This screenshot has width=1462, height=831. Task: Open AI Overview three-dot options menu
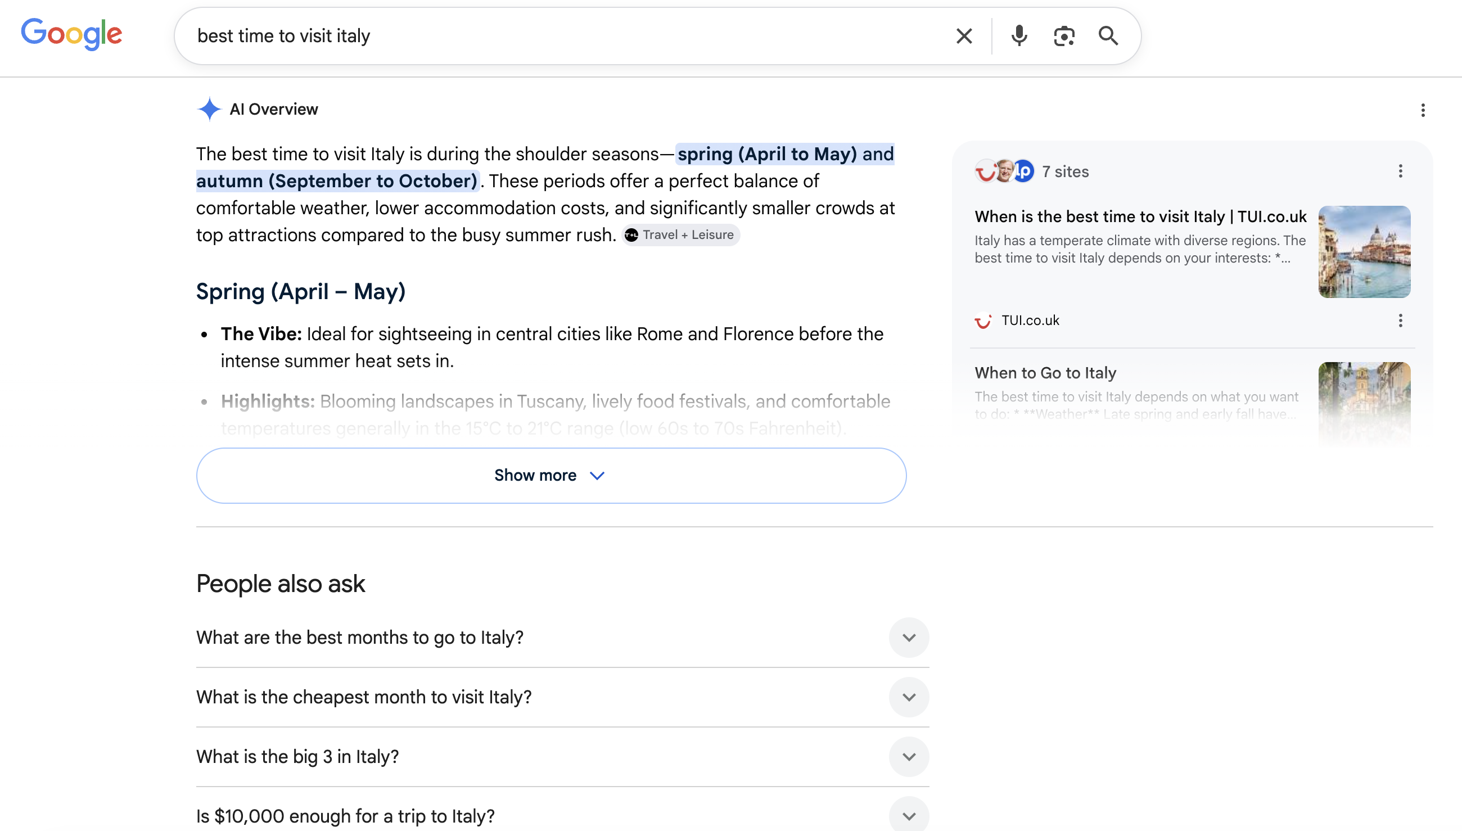[x=1422, y=110]
